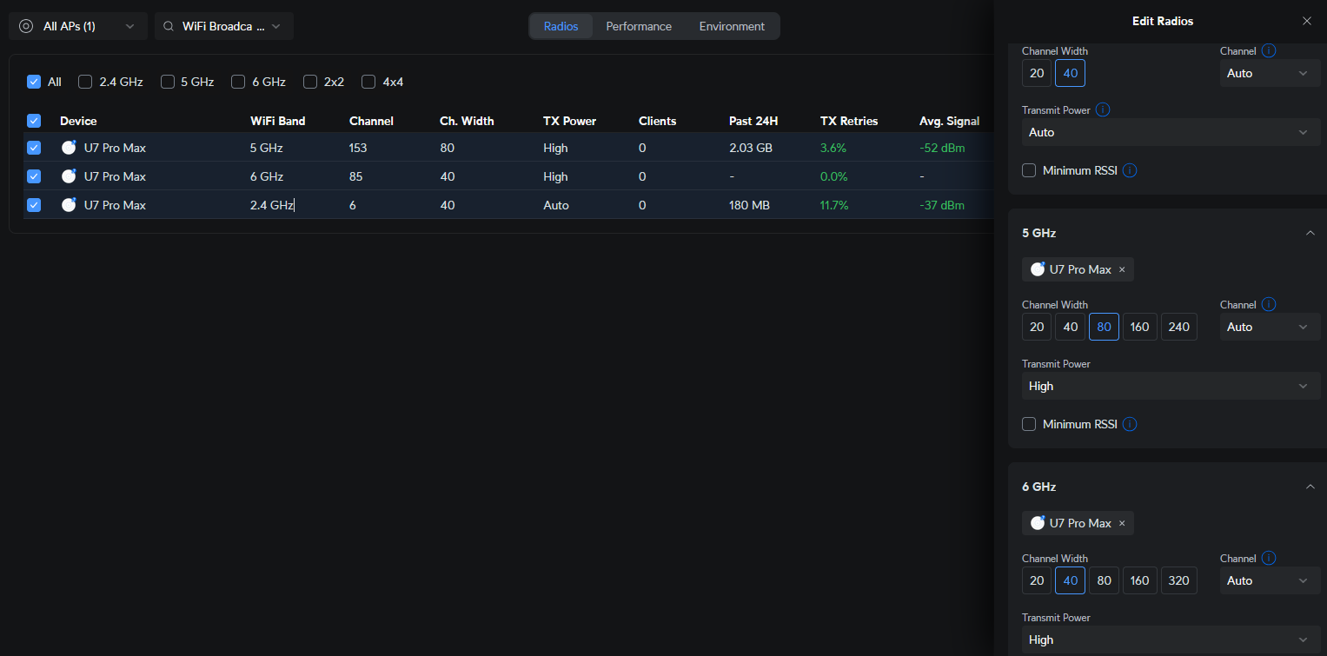Click the 2.03 GB Past 24H value
The image size is (1327, 656).
click(751, 148)
